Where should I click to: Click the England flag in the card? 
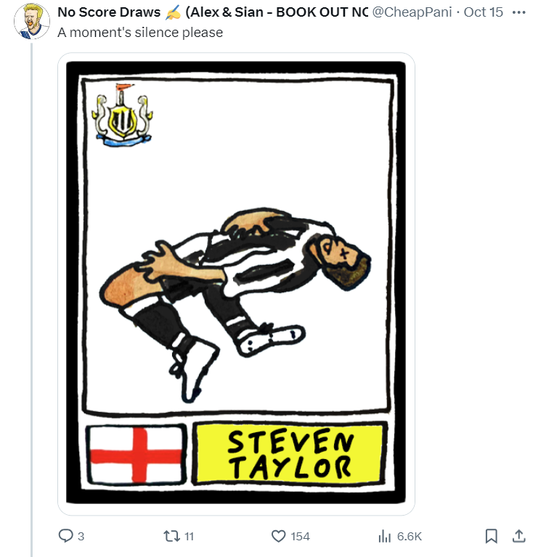[x=136, y=454]
